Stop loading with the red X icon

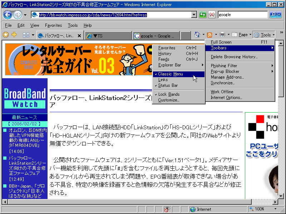tap(212, 15)
